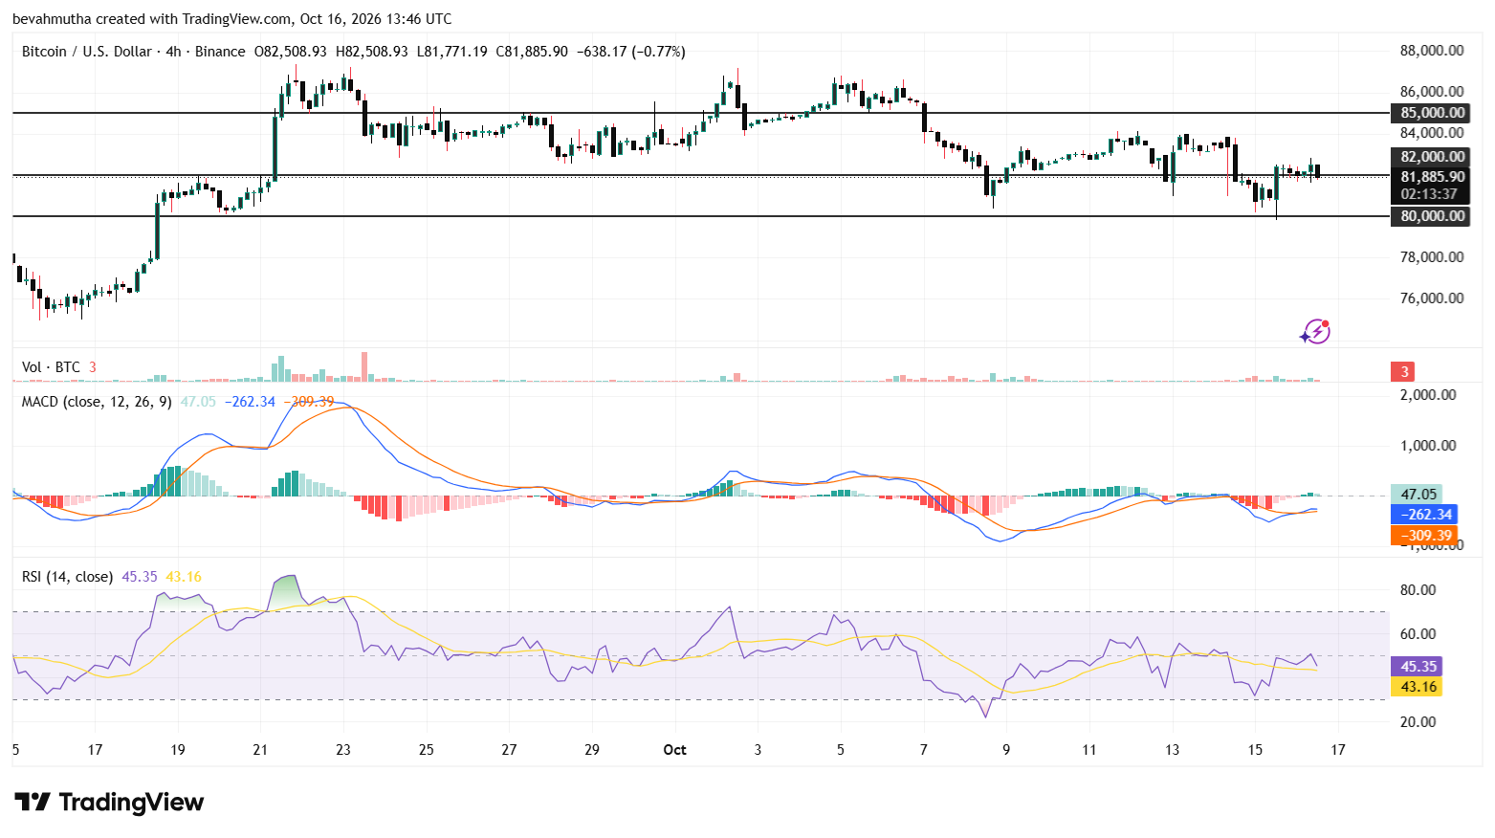Click the open value O82,508.93 in header
This screenshot has height=838, width=1495.
pos(290,52)
